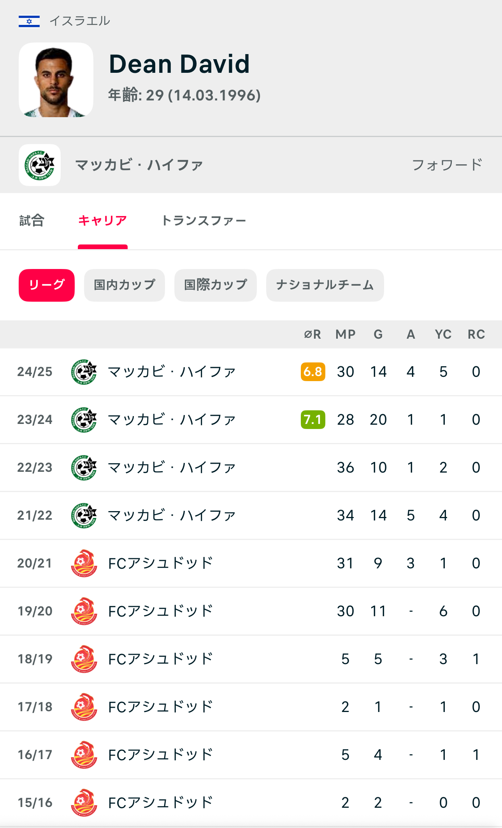Click the øR rating column header

click(312, 334)
